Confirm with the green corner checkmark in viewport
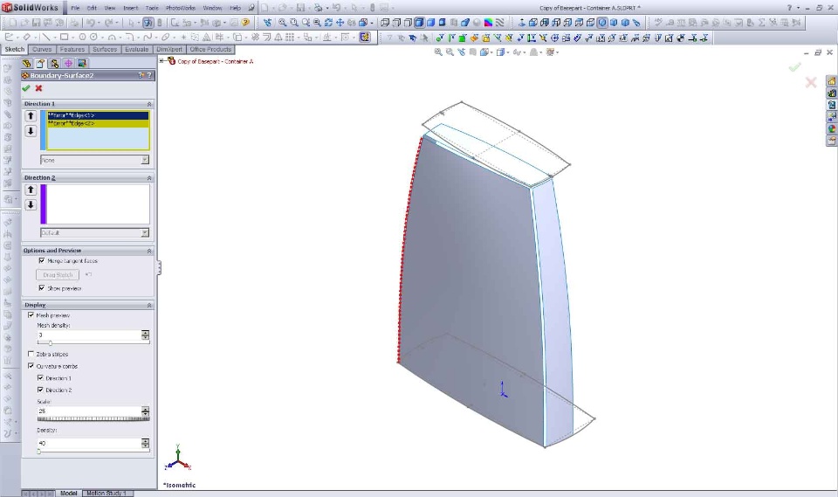 click(794, 67)
